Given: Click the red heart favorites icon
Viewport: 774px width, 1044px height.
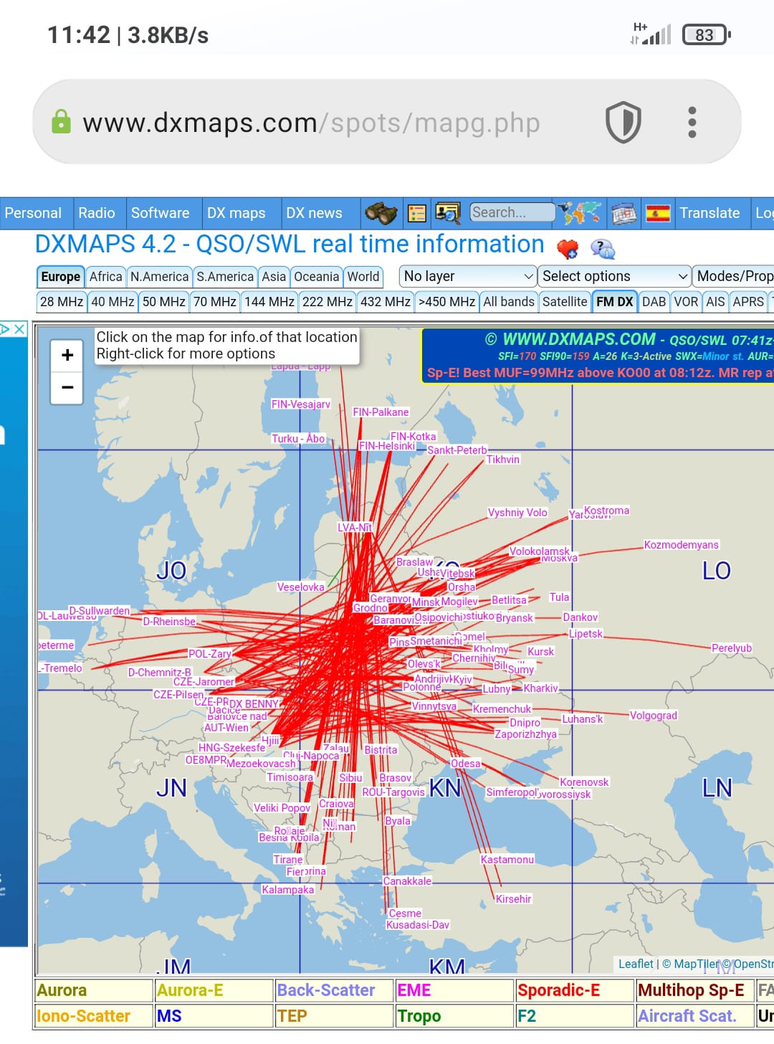Looking at the screenshot, I should click(x=568, y=249).
